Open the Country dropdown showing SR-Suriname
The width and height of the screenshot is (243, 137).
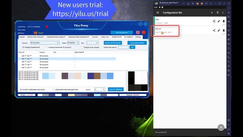click(x=45, y=43)
